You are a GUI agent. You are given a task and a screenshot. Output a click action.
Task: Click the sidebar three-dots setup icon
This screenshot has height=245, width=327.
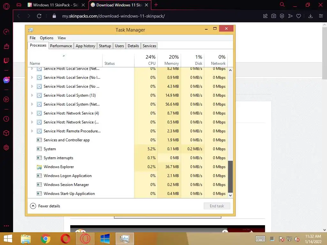6,226
